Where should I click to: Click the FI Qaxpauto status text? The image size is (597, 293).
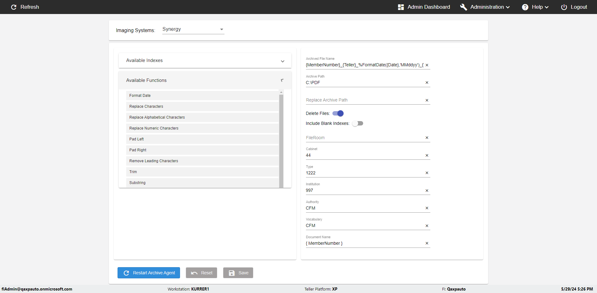pyautogui.click(x=454, y=289)
